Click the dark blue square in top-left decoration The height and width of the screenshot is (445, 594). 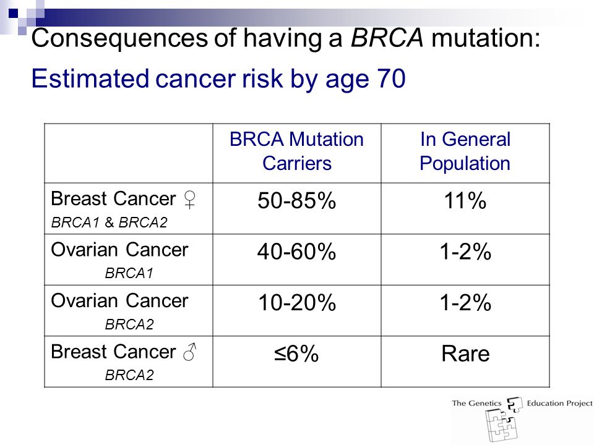(x=13, y=14)
